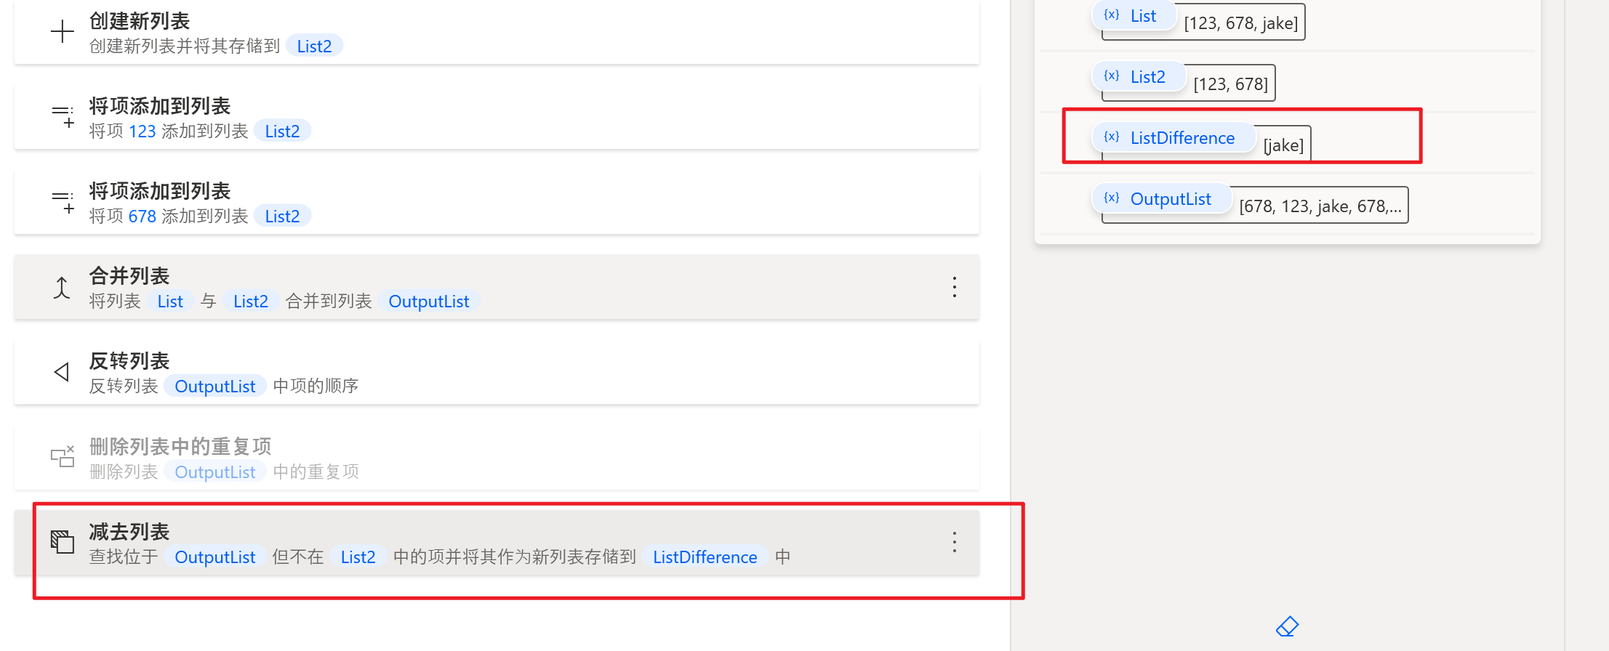Click add-item icon beside item 123 action
The image size is (1609, 651).
(63, 116)
